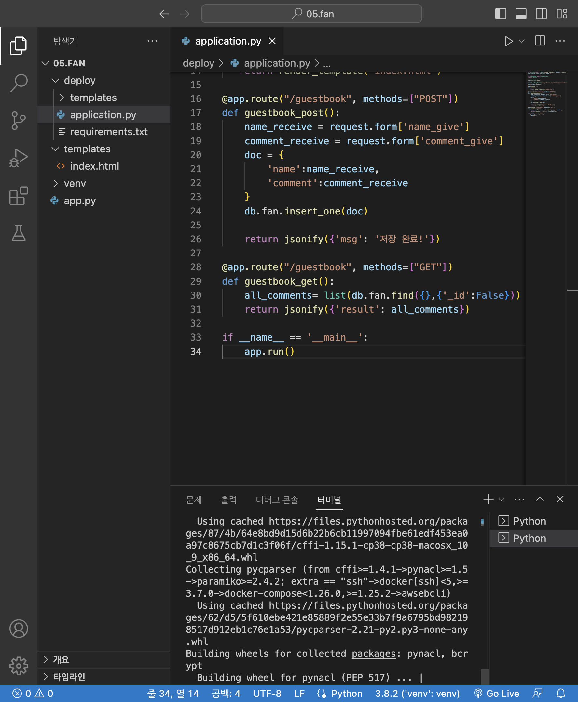Expand the 개요 outline section
578x702 pixels.
pos(104,659)
